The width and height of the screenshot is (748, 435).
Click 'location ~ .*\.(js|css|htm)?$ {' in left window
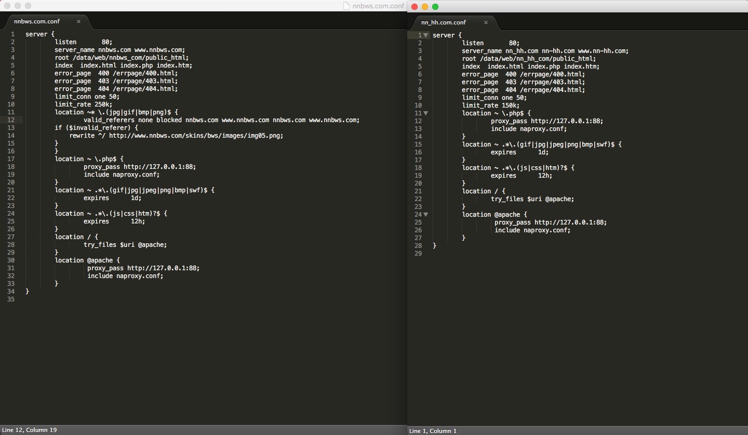[x=111, y=214]
